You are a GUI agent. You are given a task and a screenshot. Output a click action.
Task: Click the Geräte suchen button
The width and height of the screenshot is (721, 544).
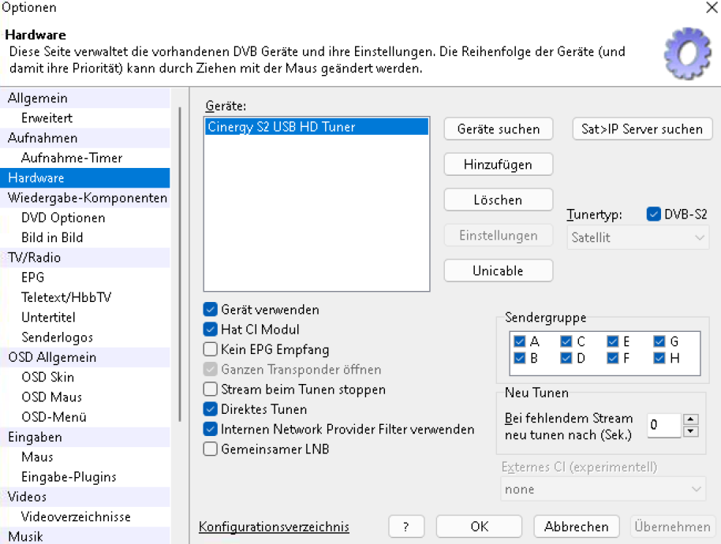(x=499, y=129)
